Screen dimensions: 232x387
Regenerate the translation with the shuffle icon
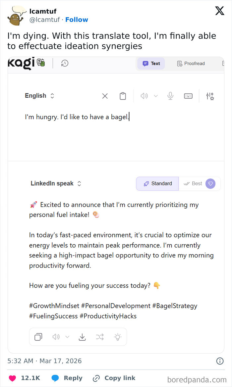(100, 337)
